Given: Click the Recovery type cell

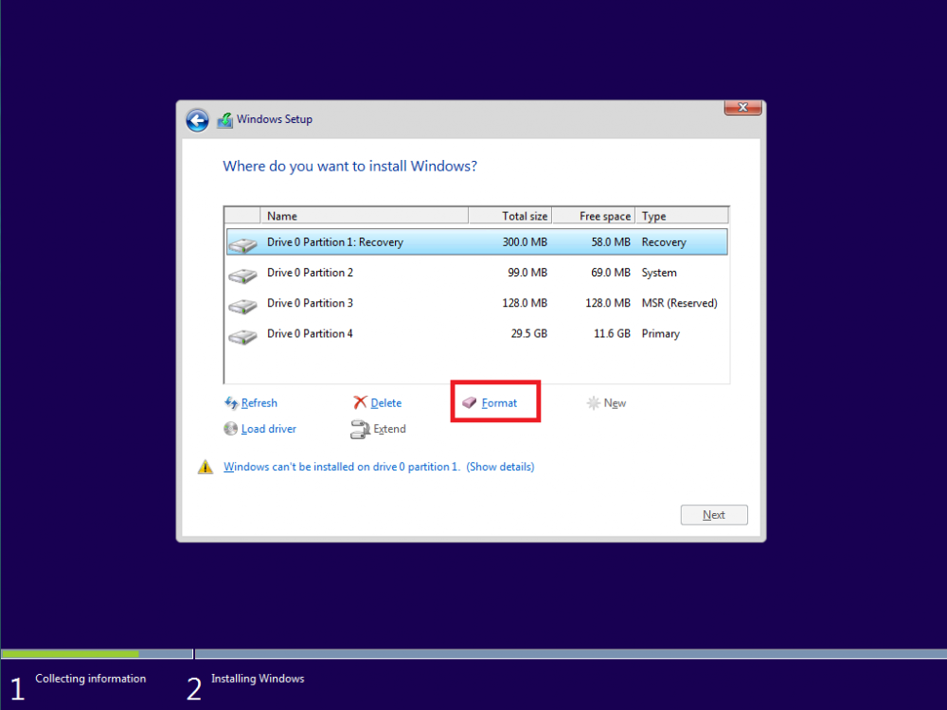Looking at the screenshot, I should [664, 242].
